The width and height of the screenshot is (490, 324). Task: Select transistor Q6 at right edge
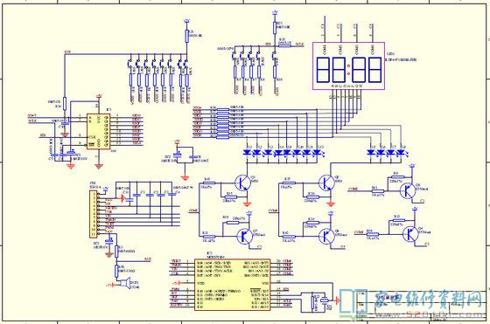click(408, 191)
